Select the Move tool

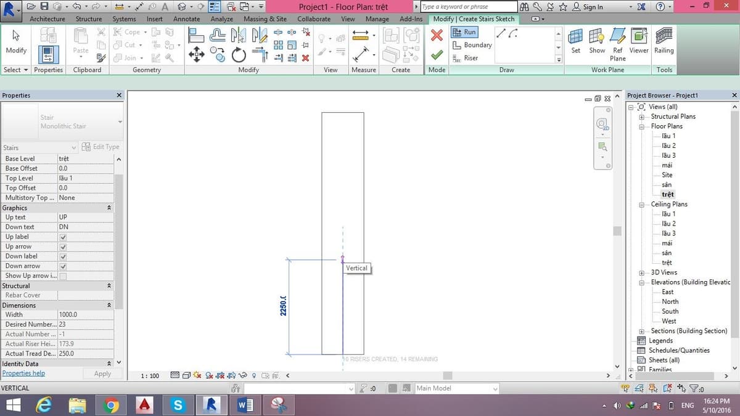[x=196, y=55]
